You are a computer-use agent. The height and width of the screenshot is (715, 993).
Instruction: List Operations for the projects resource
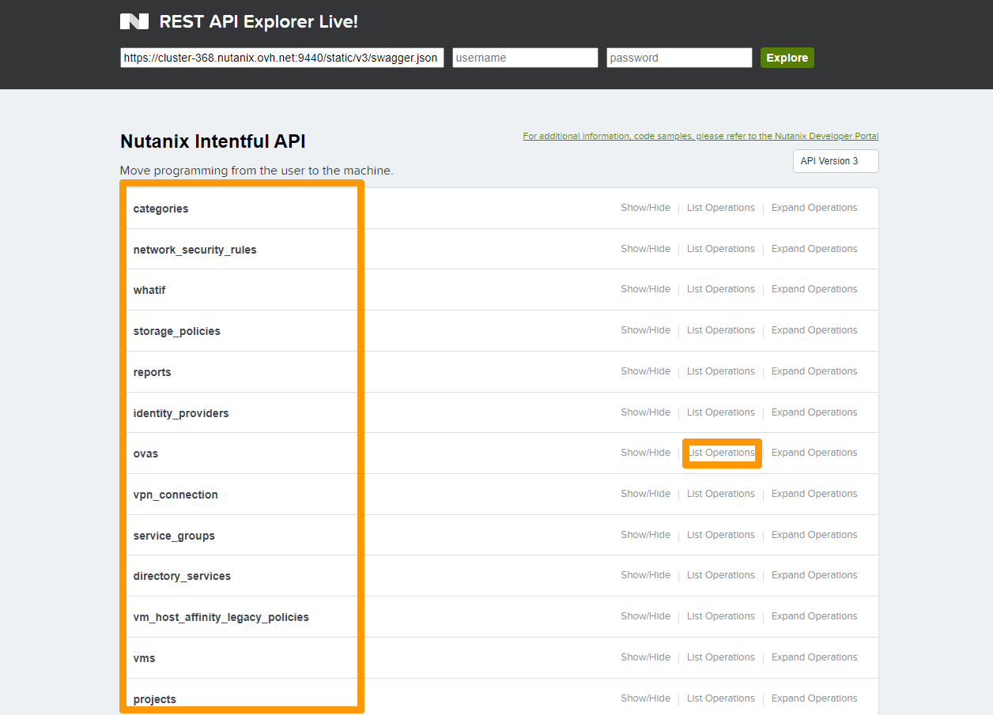point(721,698)
